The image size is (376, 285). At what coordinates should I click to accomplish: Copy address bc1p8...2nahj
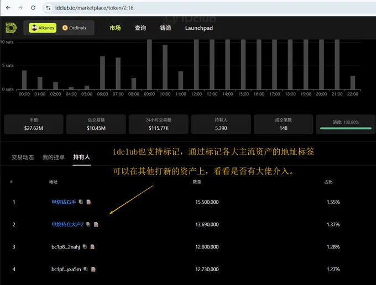click(85, 246)
